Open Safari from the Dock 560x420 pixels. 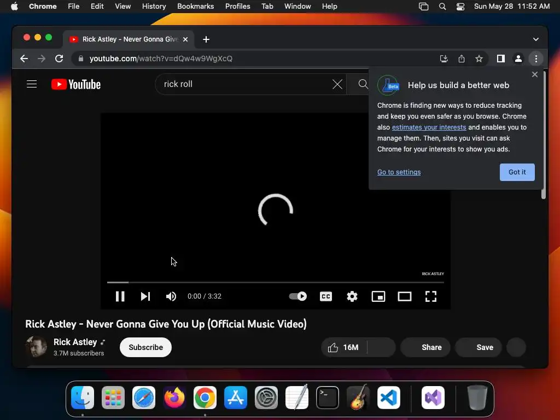point(144,398)
